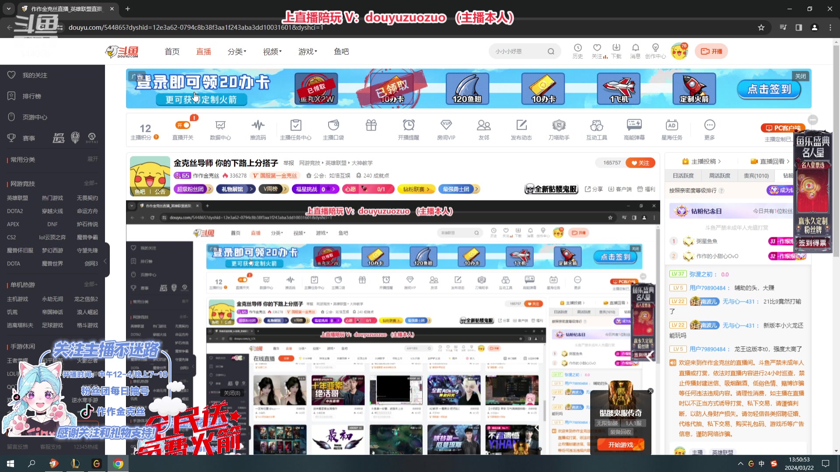
Task: Select 直播 in top navigation
Action: pyautogui.click(x=203, y=52)
